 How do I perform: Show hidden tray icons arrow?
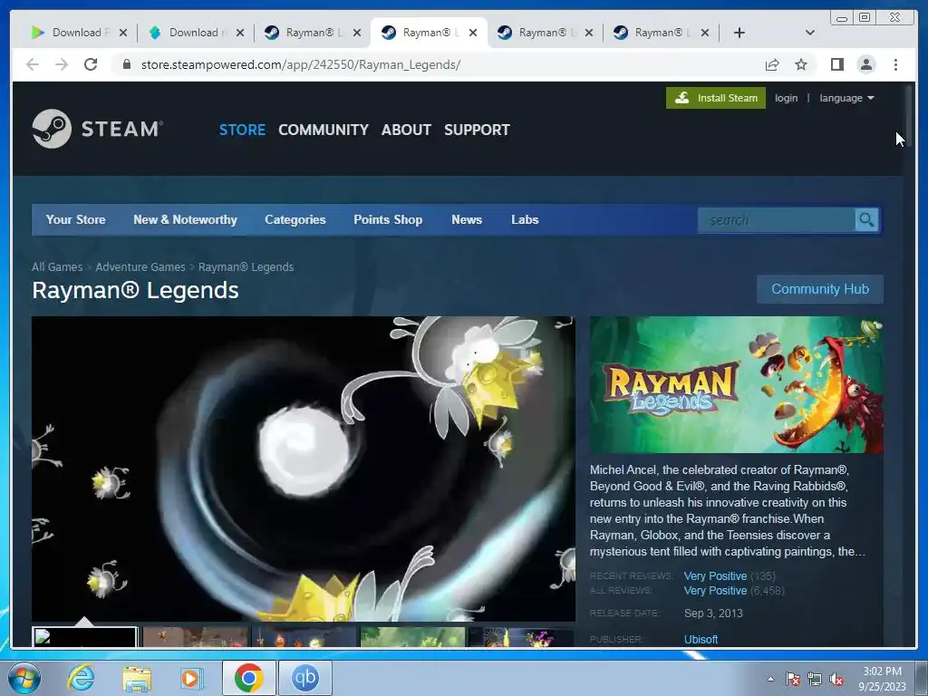point(770,680)
